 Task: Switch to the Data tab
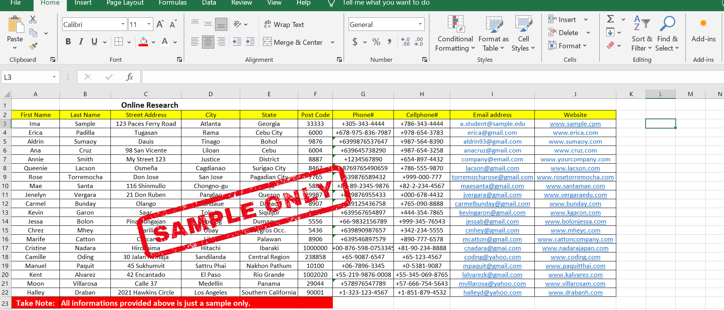point(209,3)
